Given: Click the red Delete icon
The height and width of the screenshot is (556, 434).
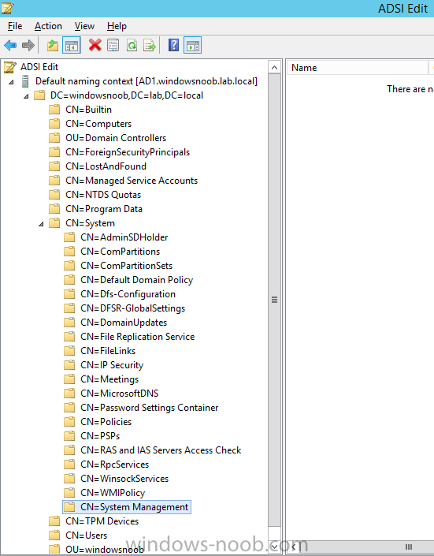Looking at the screenshot, I should click(x=95, y=46).
